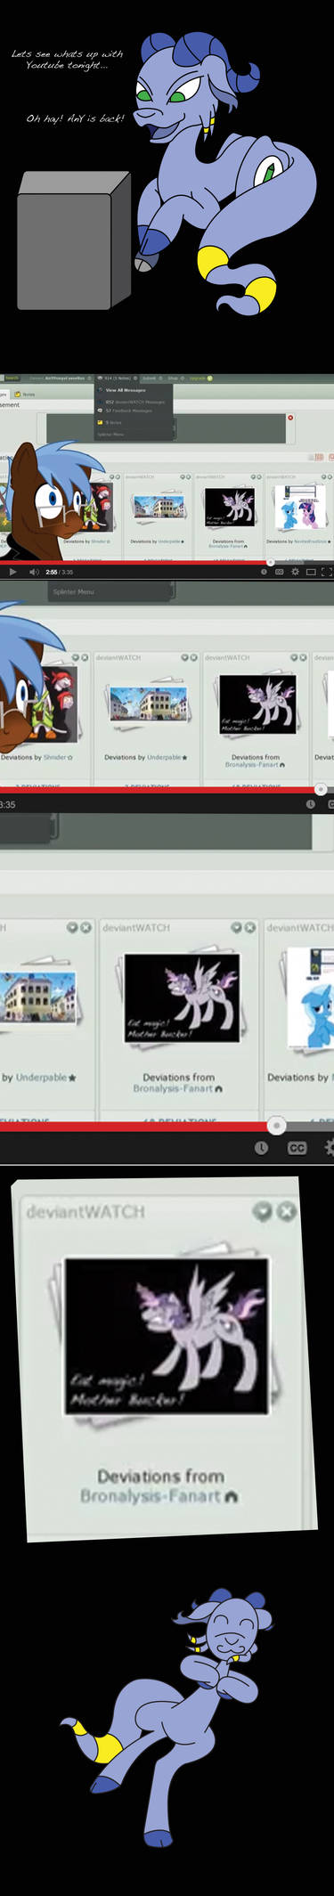Click Watch Later clock beside 3:35 timestamp
The image size is (334, 1896).
[x=310, y=804]
